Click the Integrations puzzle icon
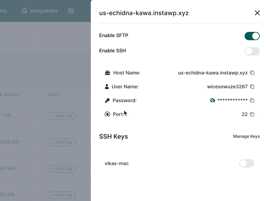Viewport: 267px width, 201px height. (x=24, y=11)
